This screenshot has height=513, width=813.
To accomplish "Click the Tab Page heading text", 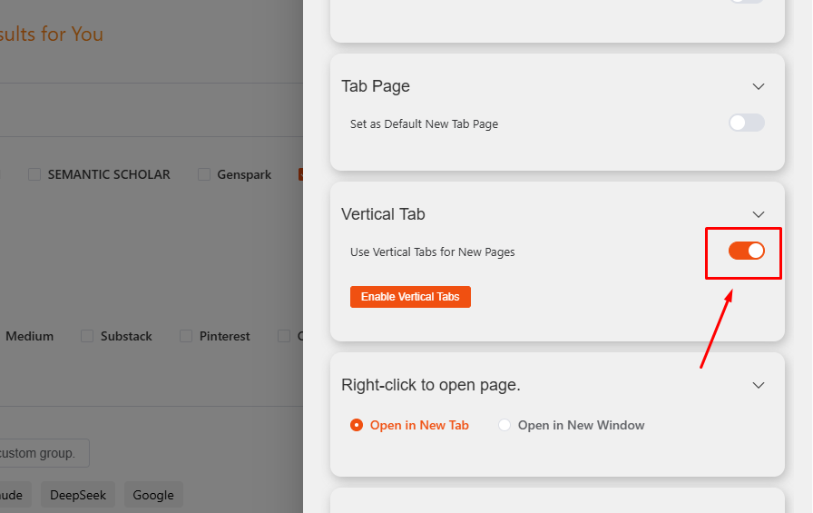I will tap(376, 86).
